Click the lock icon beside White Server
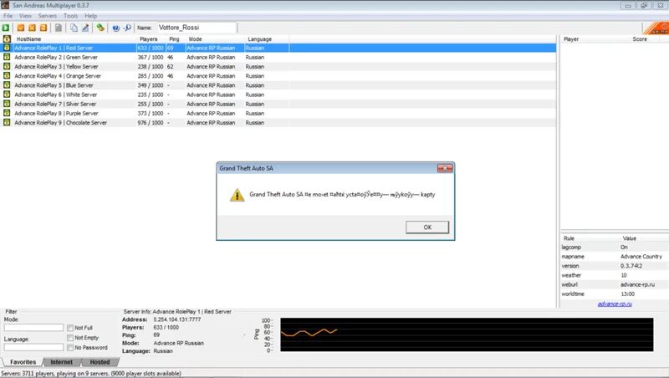 point(7,94)
